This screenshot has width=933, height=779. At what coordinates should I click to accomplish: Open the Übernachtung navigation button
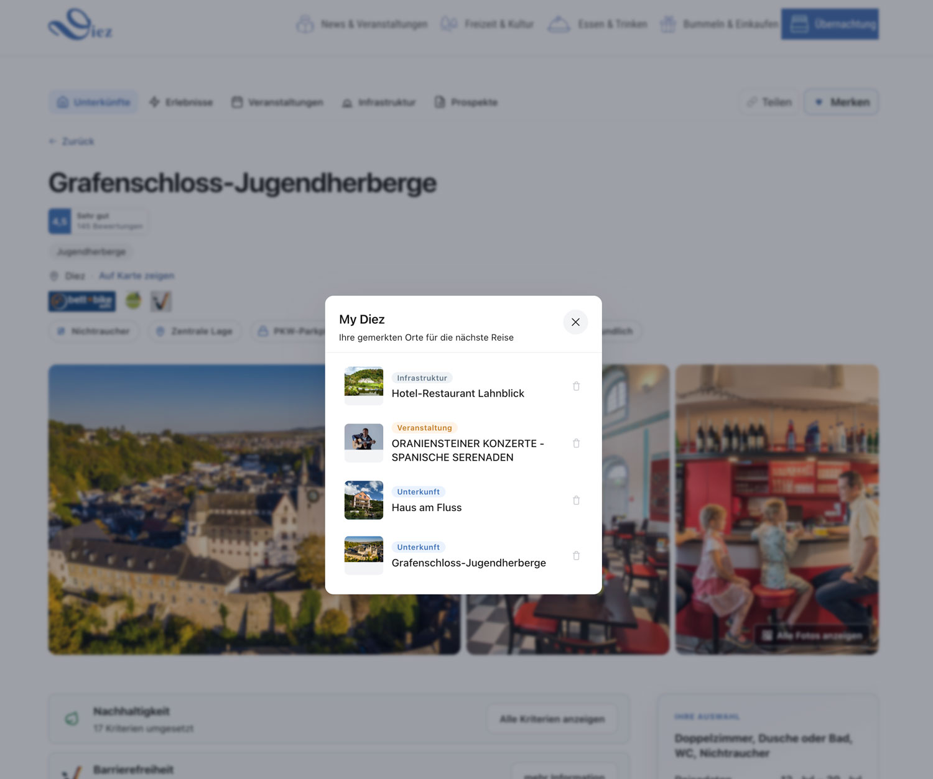830,24
